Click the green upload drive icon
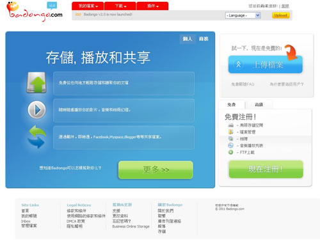Viewport: 320px width, 243px height. tap(36, 82)
